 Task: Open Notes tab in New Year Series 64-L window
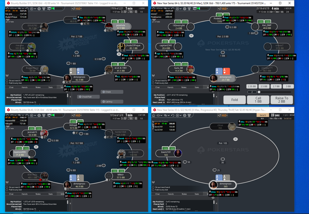click(184, 87)
